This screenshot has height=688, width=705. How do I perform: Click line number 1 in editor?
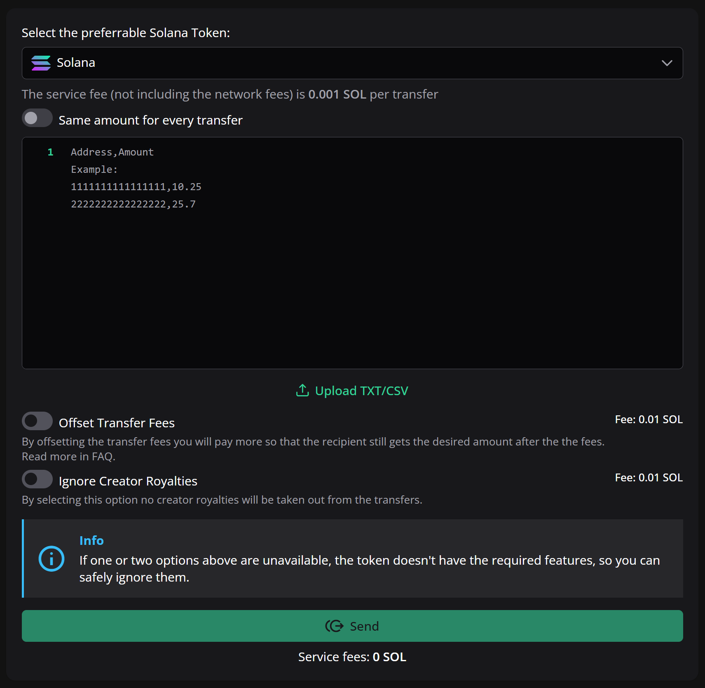click(51, 152)
